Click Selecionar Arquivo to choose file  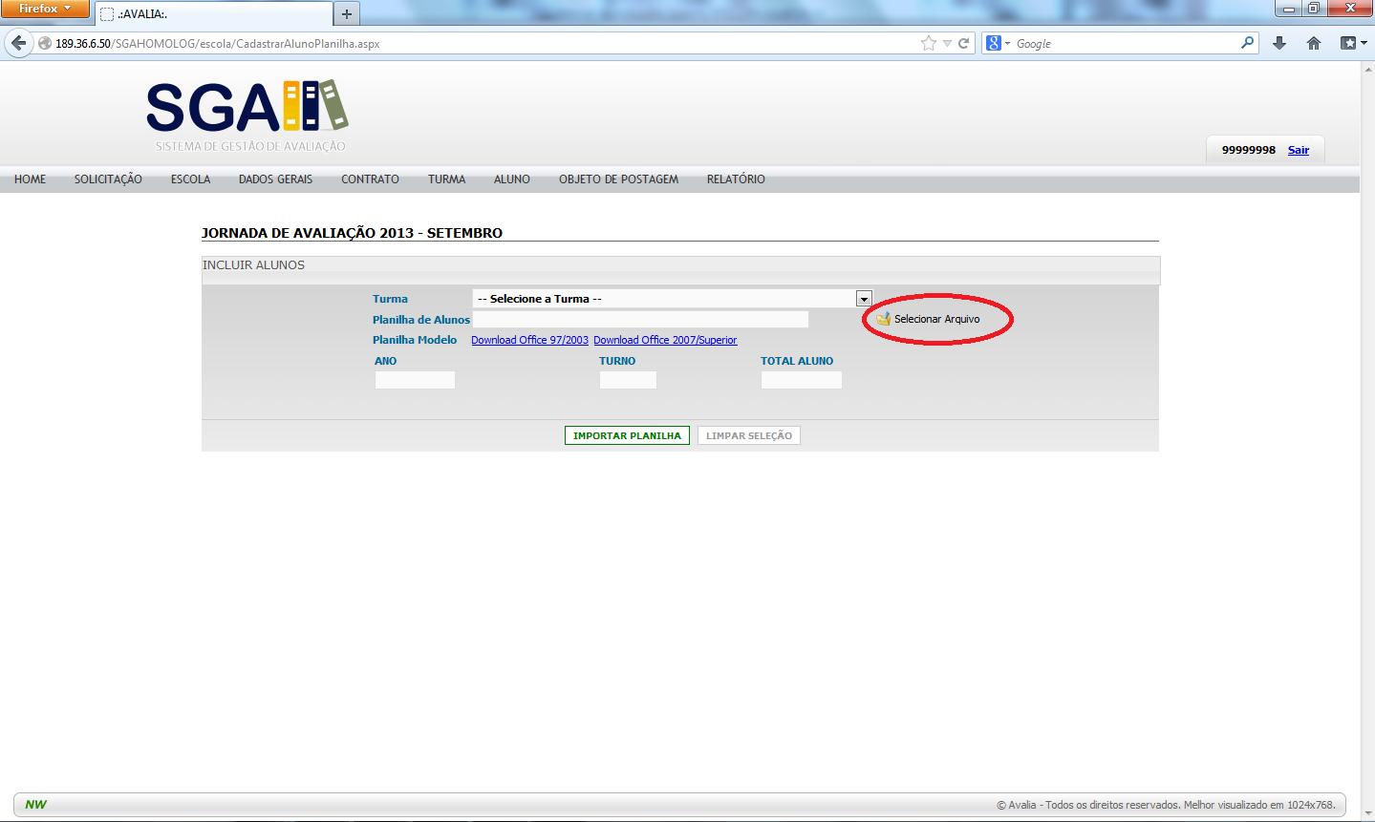(x=936, y=319)
